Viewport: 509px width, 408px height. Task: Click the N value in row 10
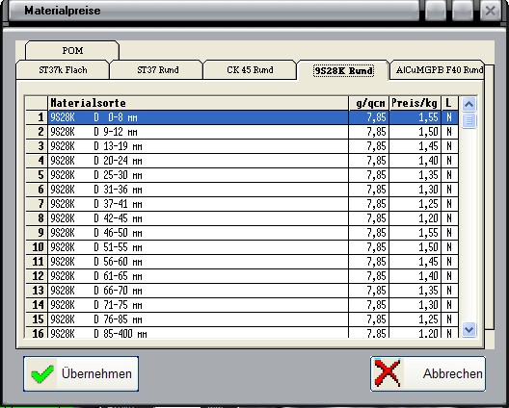pyautogui.click(x=449, y=247)
